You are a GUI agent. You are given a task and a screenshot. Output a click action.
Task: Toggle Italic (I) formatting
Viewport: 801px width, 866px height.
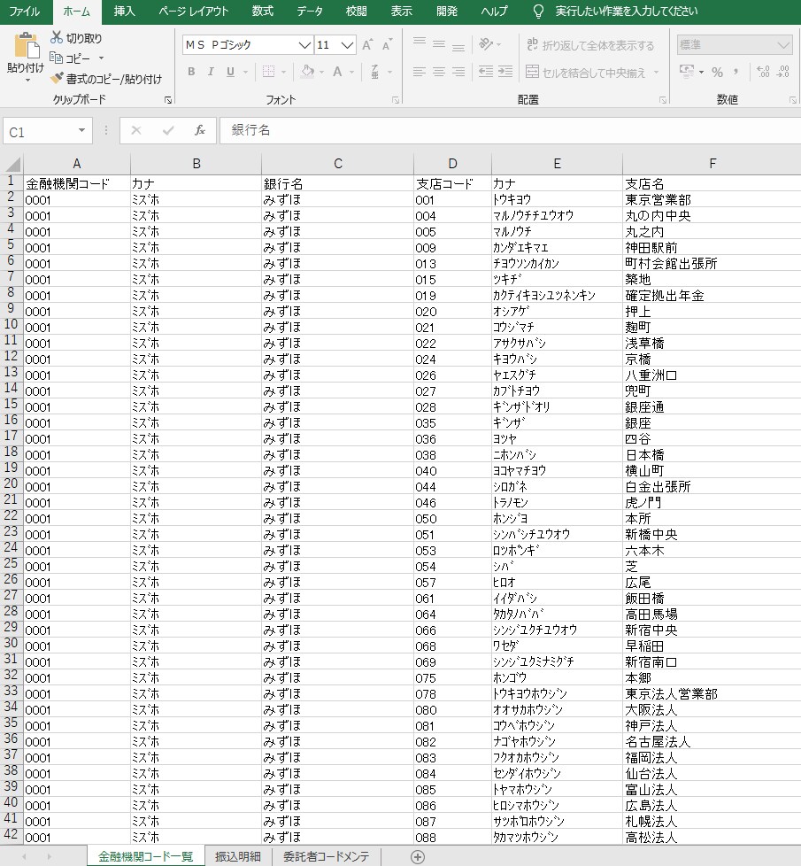click(x=211, y=72)
